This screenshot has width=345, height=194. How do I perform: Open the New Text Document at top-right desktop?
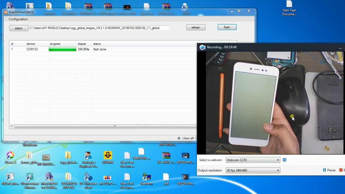point(289,8)
